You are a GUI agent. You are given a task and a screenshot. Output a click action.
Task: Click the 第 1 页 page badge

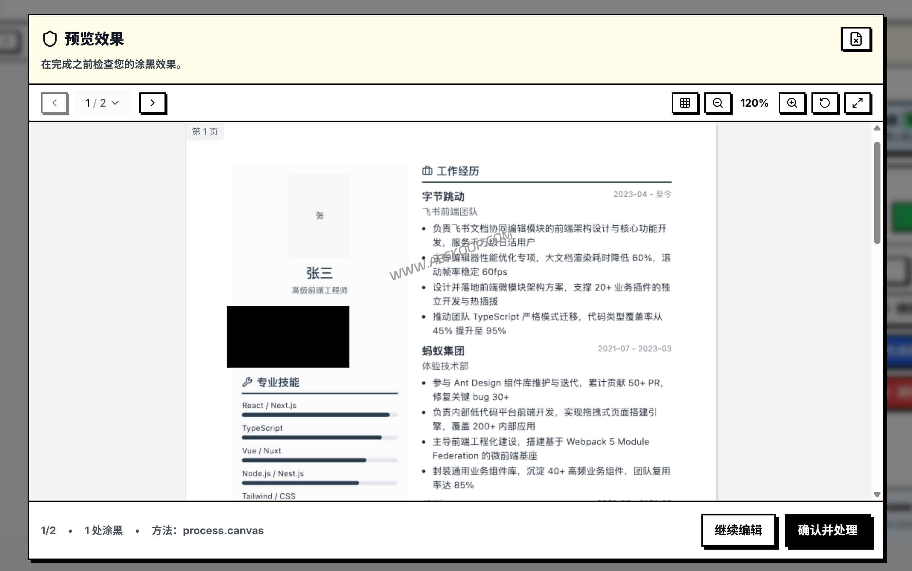[205, 131]
